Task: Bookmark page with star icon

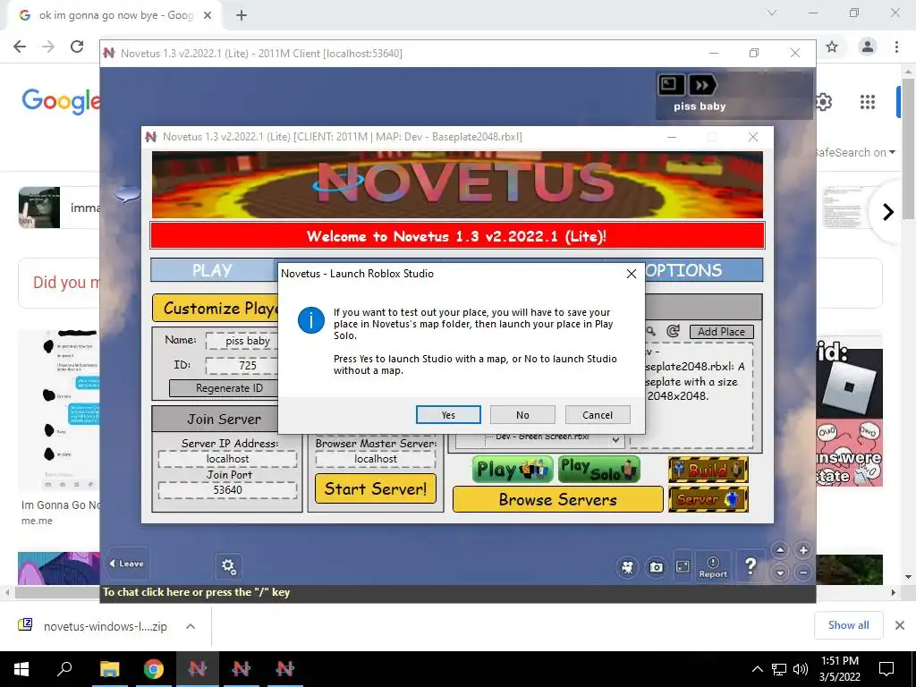Action: tap(832, 47)
